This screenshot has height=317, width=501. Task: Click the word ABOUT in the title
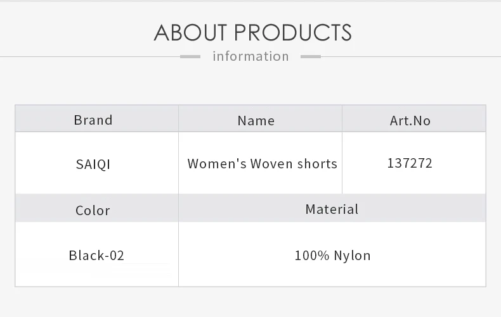tap(190, 32)
